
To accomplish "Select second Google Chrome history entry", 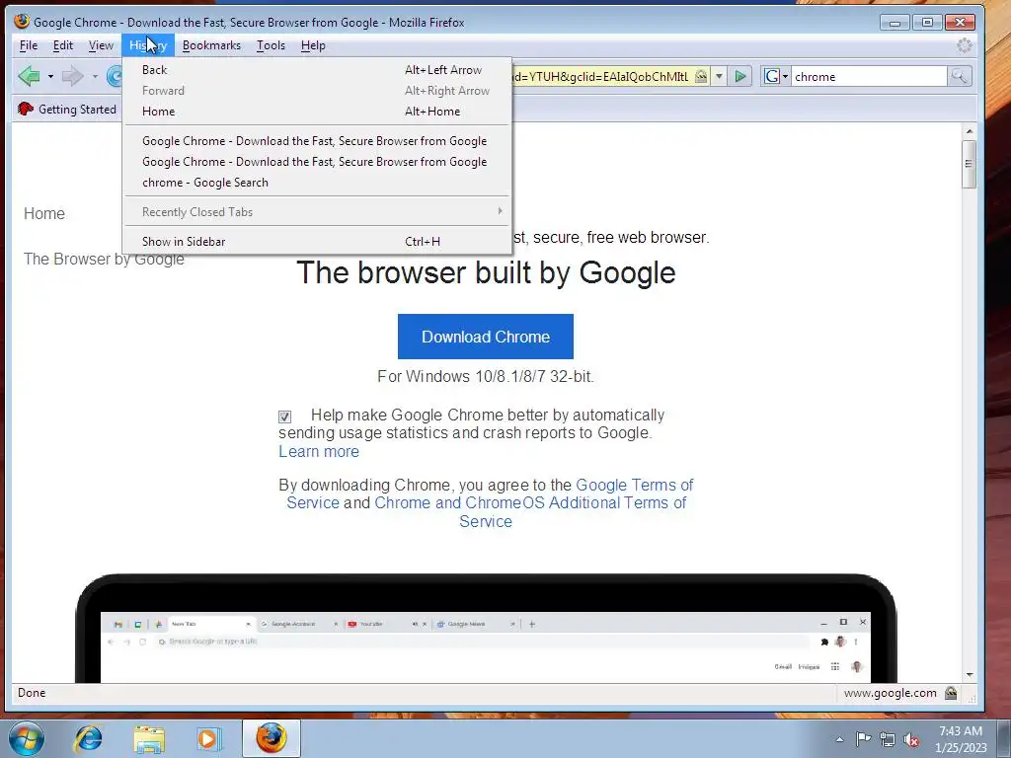I will pyautogui.click(x=316, y=162).
